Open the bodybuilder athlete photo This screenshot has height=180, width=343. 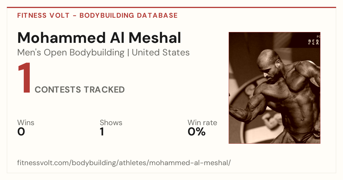click(274, 88)
